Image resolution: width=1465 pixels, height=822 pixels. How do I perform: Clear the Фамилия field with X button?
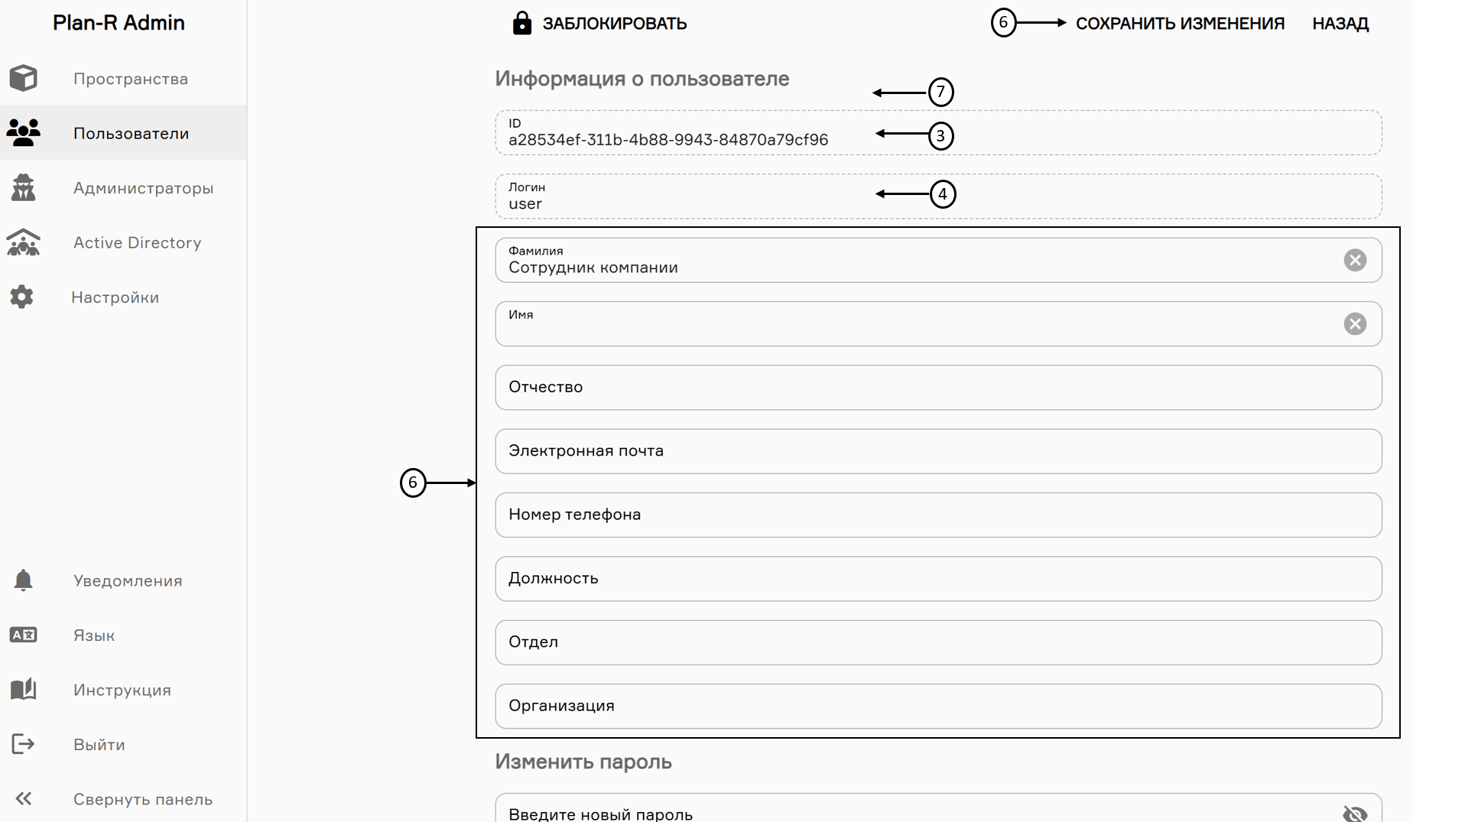(1355, 260)
